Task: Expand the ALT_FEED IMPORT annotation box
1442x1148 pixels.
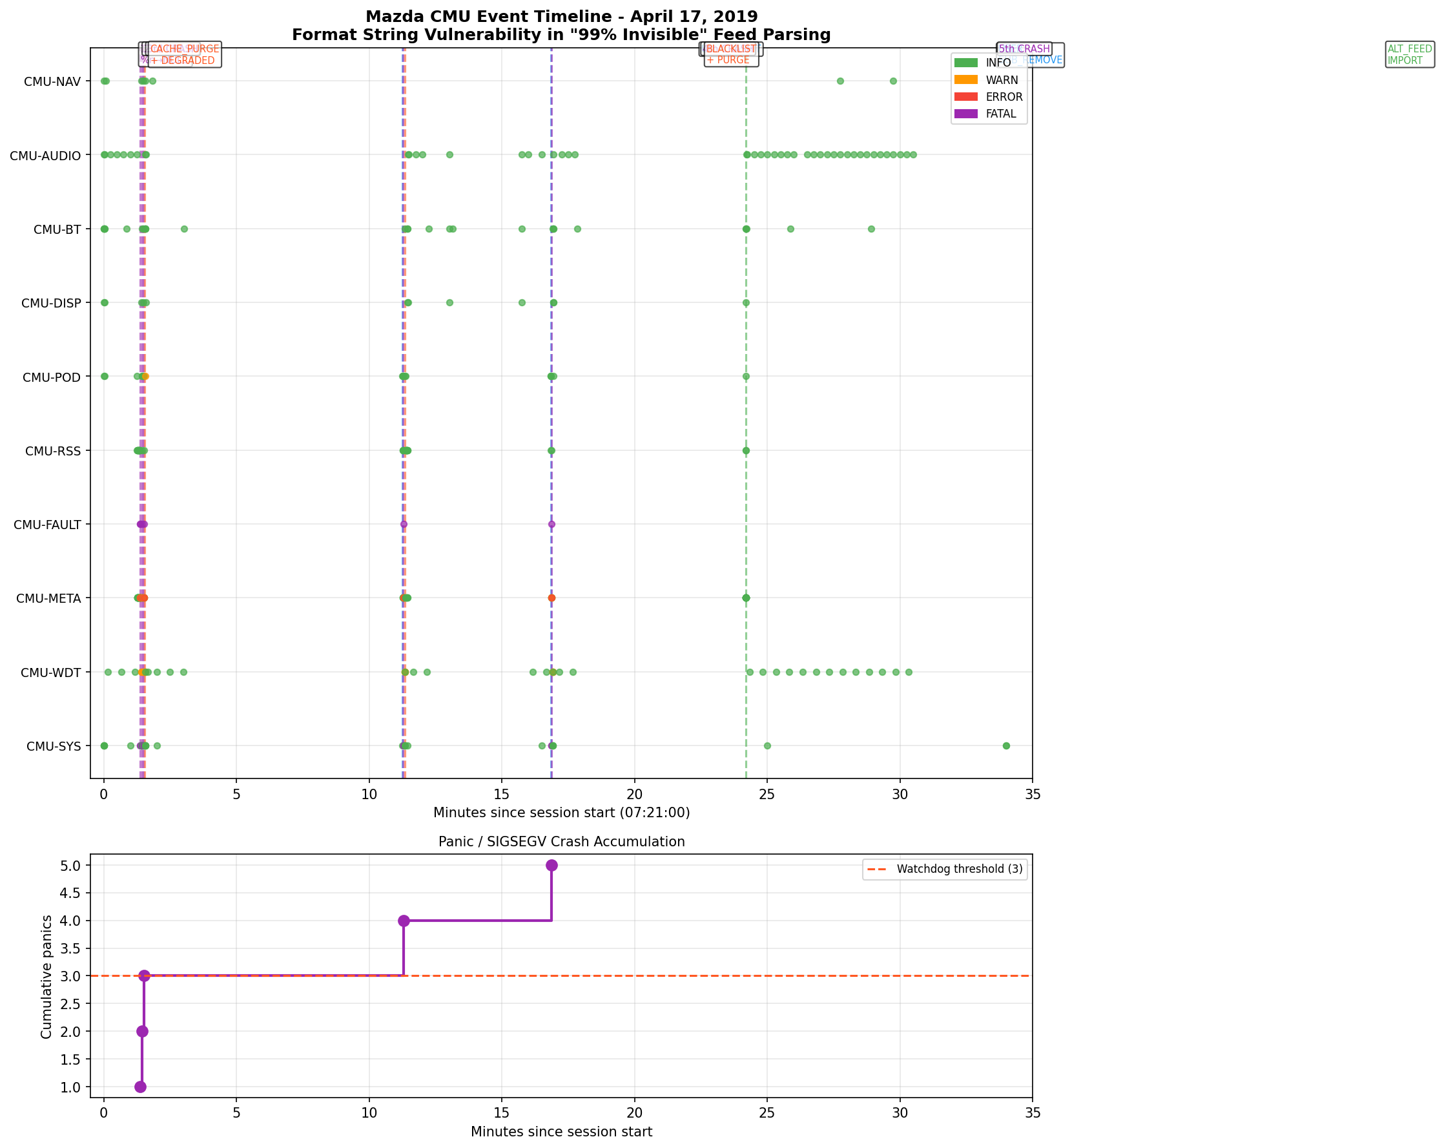Action: pyautogui.click(x=1408, y=54)
